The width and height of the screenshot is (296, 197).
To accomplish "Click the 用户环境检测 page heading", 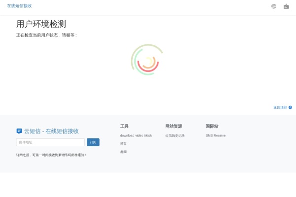I will pos(41,24).
